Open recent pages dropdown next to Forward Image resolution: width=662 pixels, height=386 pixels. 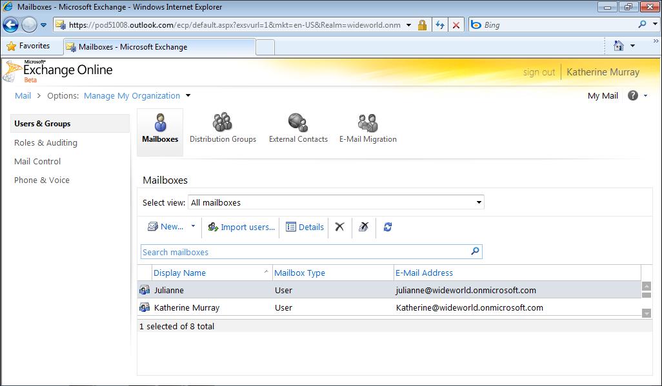point(43,25)
